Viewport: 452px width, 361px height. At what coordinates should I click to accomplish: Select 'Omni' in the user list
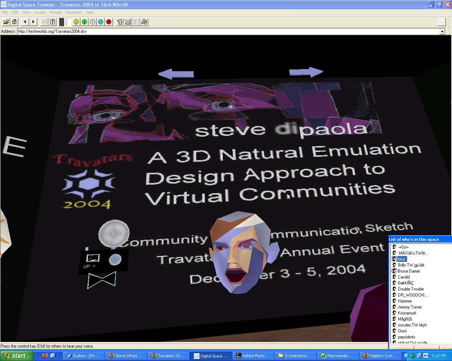pos(402,331)
